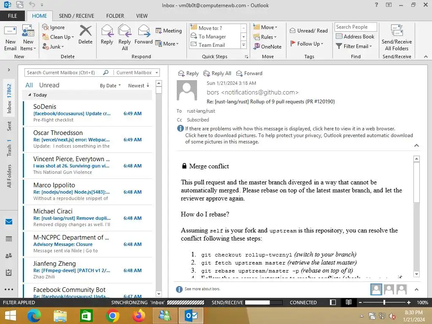
Task: Open the Follow Up flag menu
Action: (x=307, y=43)
